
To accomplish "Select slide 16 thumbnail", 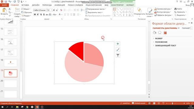I will (11, 42).
